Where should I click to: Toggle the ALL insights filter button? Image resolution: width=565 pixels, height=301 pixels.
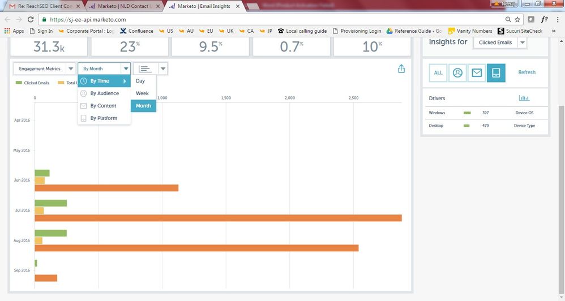(x=438, y=73)
